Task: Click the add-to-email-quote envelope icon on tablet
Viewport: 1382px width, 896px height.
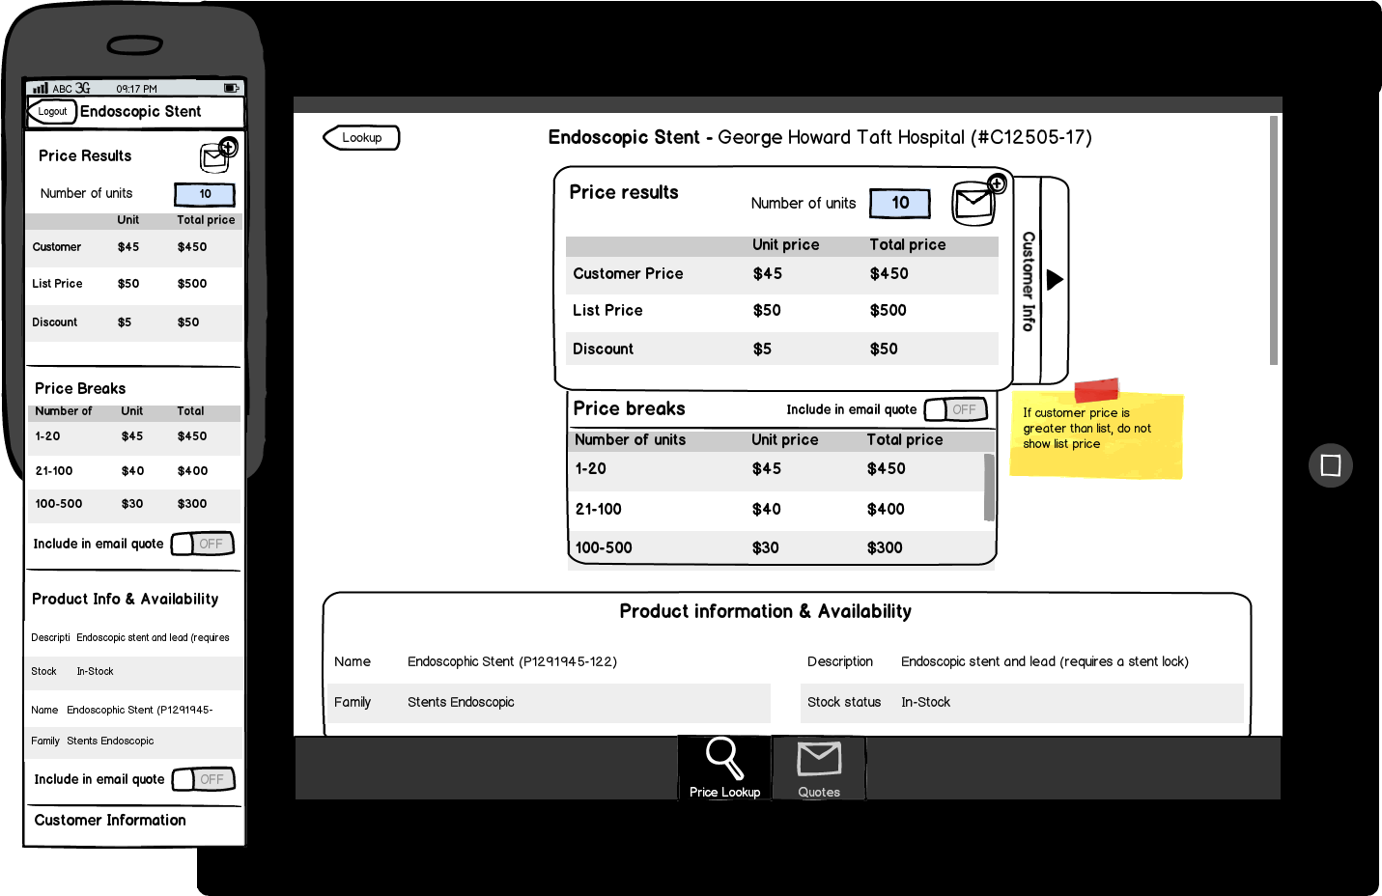Action: pyautogui.click(x=978, y=201)
